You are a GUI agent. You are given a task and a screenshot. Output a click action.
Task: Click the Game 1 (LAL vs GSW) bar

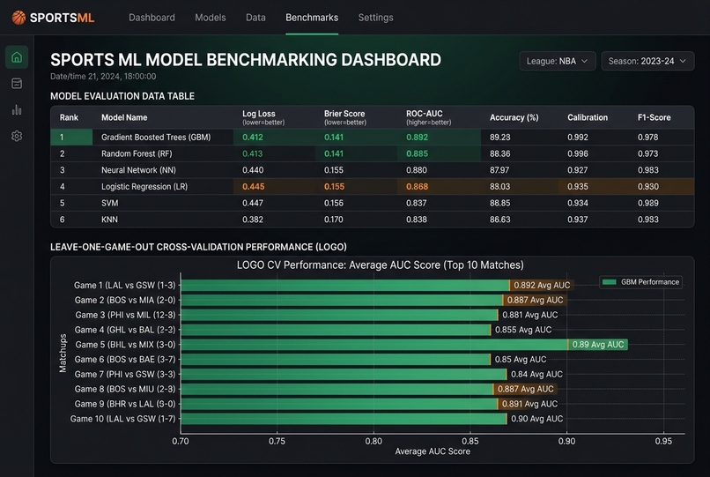[345, 285]
